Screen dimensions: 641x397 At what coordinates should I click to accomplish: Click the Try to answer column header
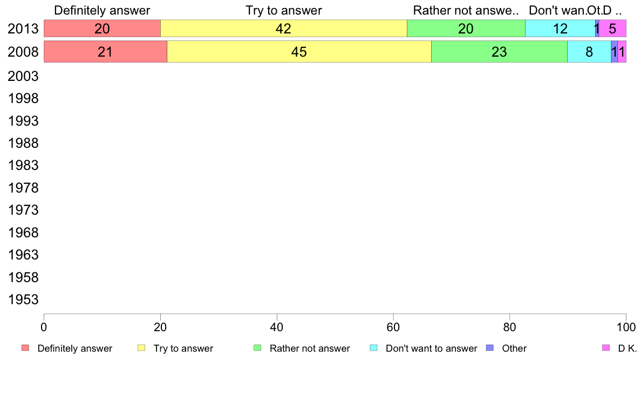[284, 10]
